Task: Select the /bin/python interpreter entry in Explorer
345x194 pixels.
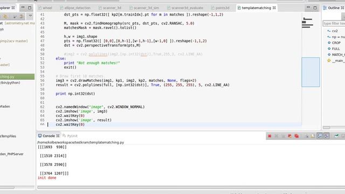Action: (x=10, y=82)
